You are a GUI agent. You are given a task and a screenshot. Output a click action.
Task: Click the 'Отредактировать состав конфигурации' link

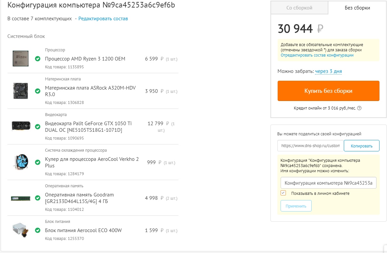click(317, 55)
